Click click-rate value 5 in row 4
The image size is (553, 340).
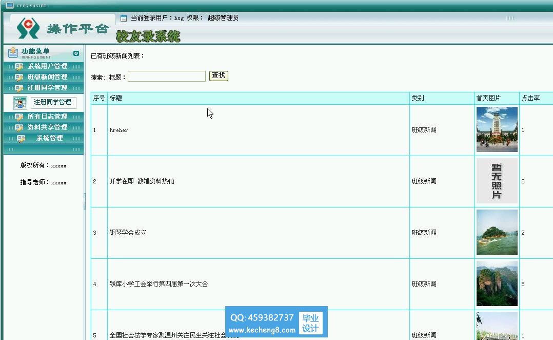523,284
